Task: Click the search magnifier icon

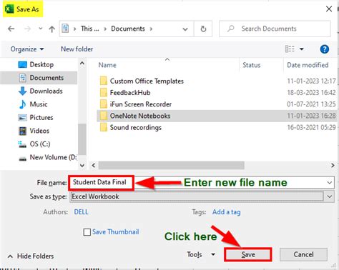Action: coord(230,29)
